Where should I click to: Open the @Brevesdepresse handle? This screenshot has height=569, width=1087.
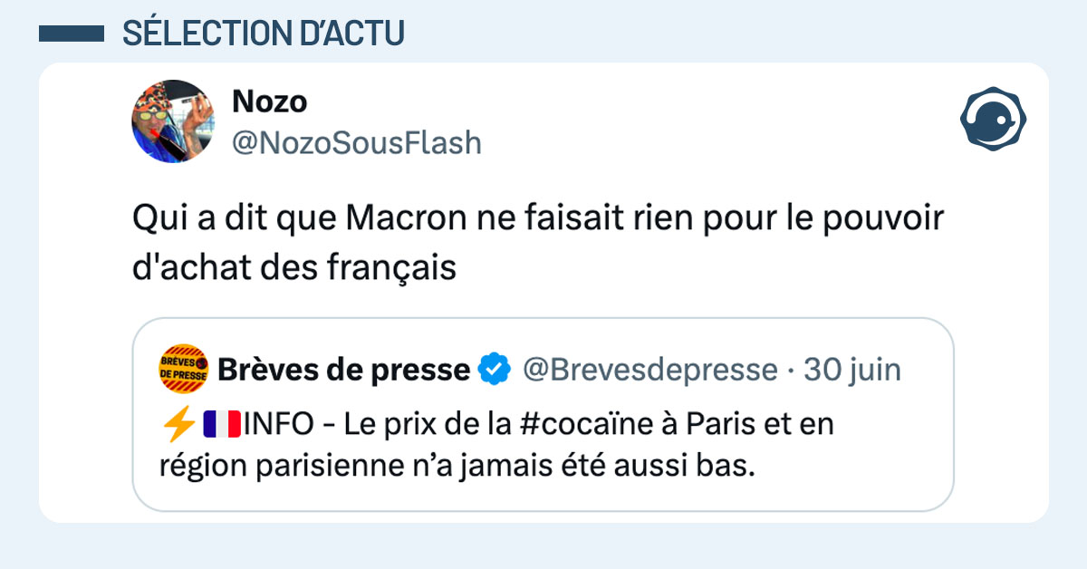(x=649, y=370)
